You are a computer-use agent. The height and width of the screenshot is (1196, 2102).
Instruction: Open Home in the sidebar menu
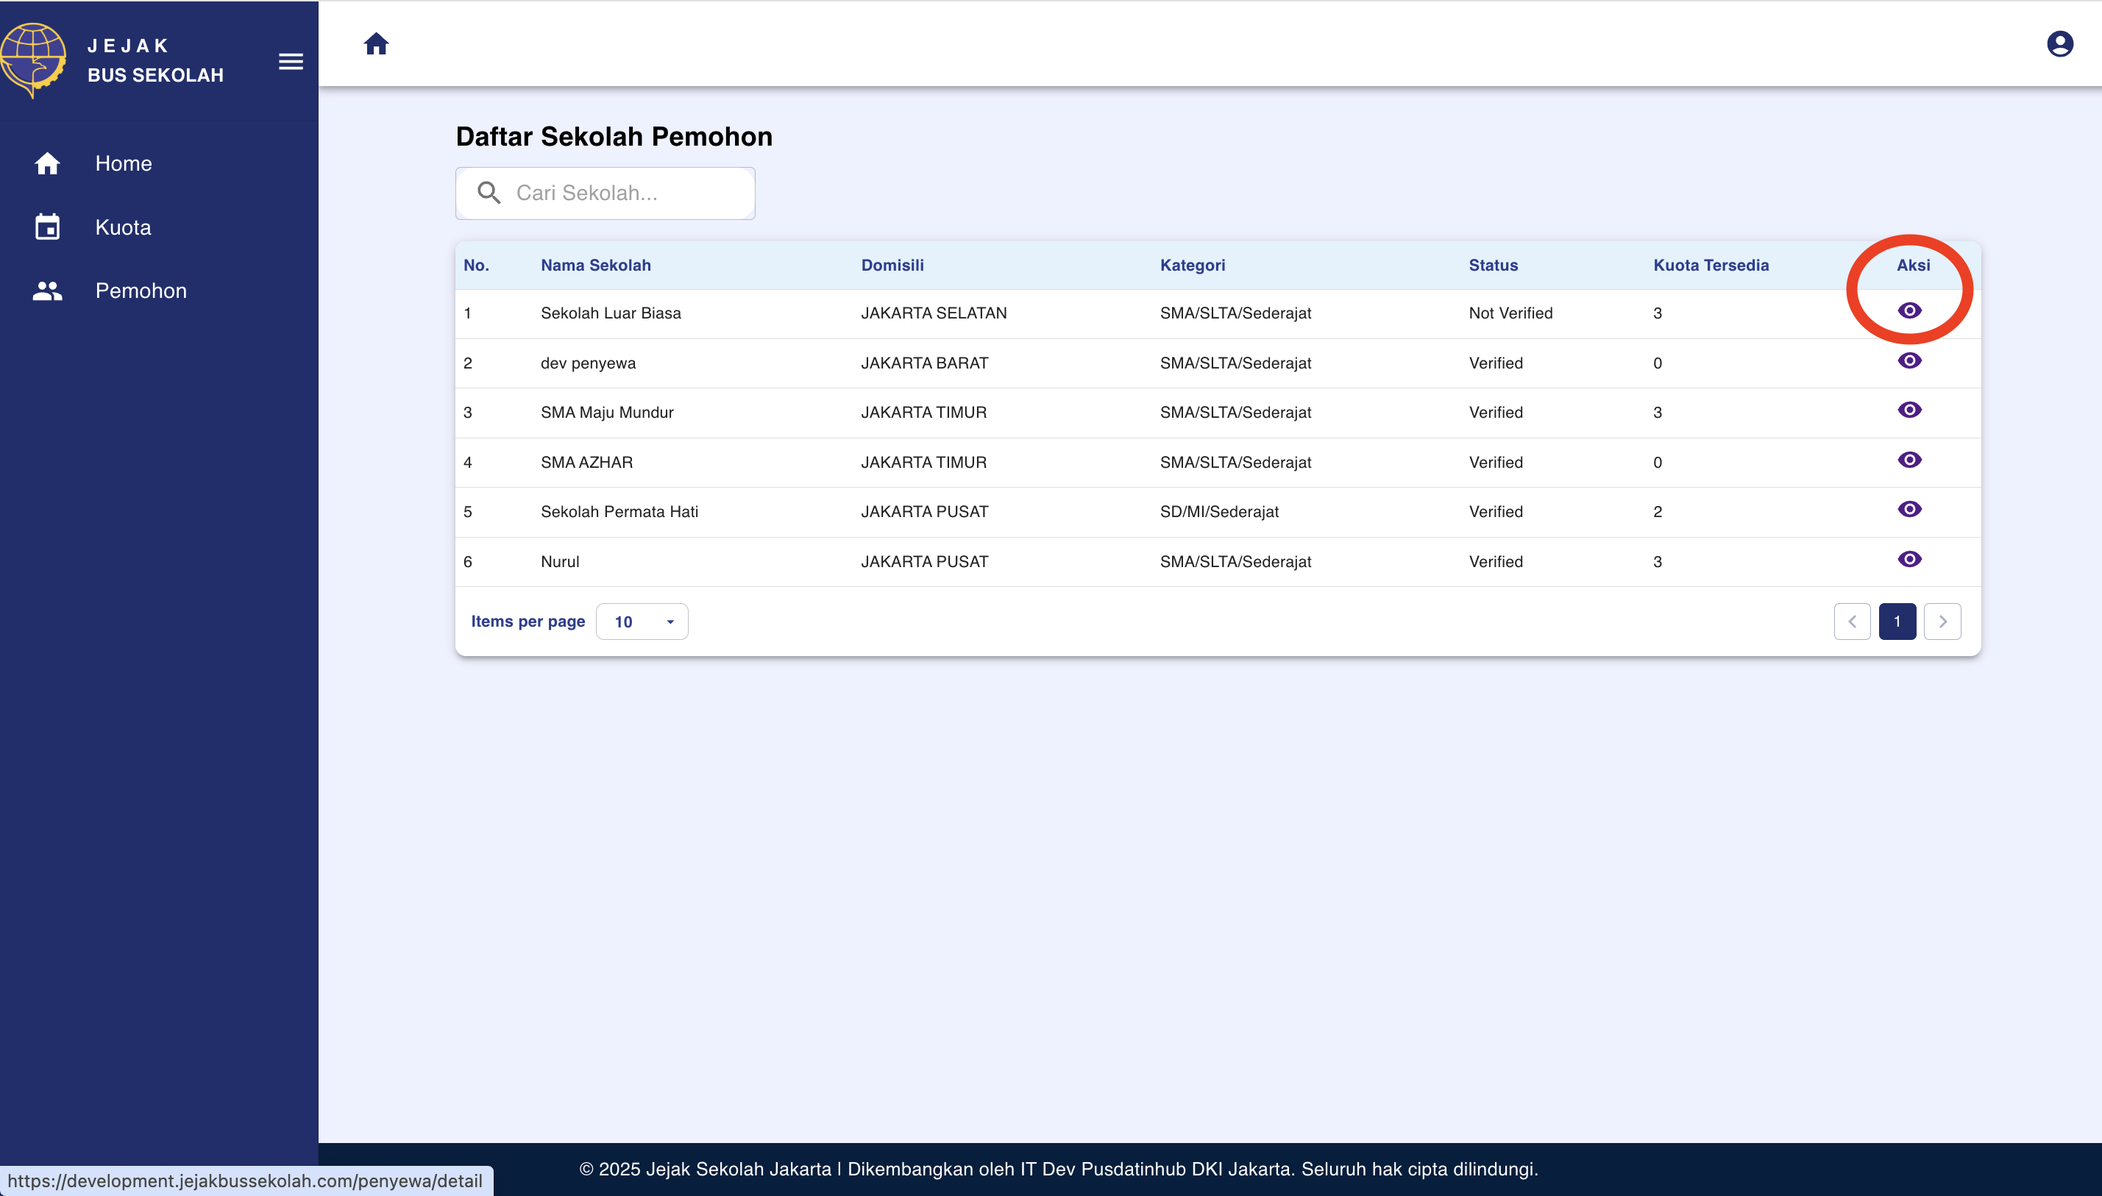123,163
